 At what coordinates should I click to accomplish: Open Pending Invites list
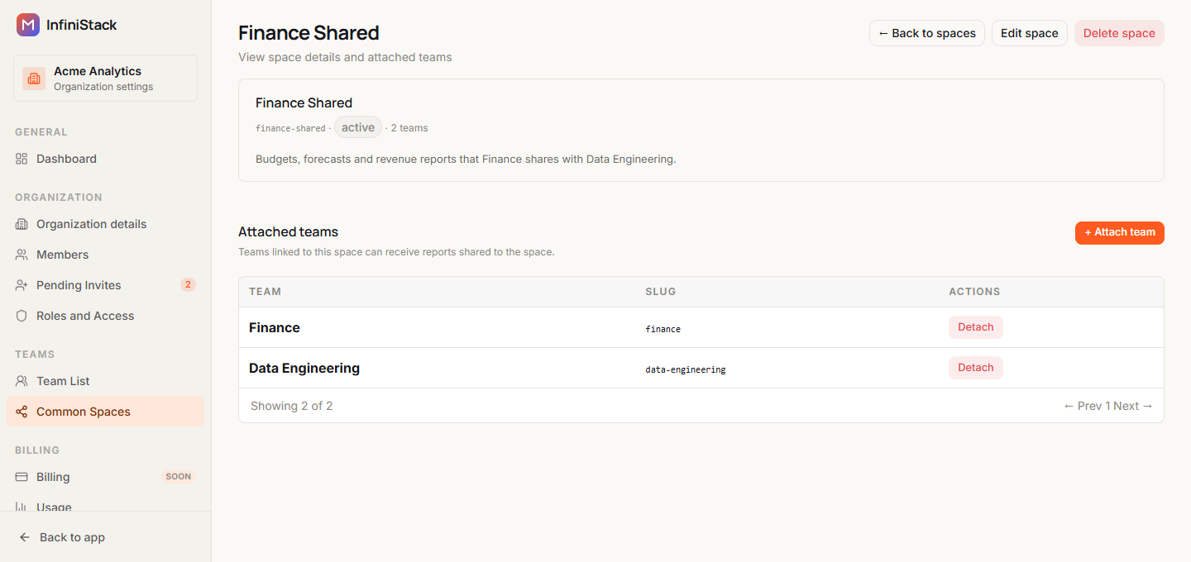point(105,285)
